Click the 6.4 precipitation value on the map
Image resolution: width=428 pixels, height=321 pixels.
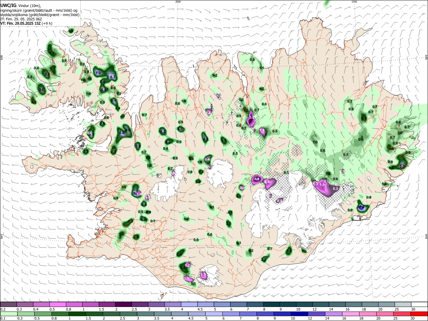(104, 90)
